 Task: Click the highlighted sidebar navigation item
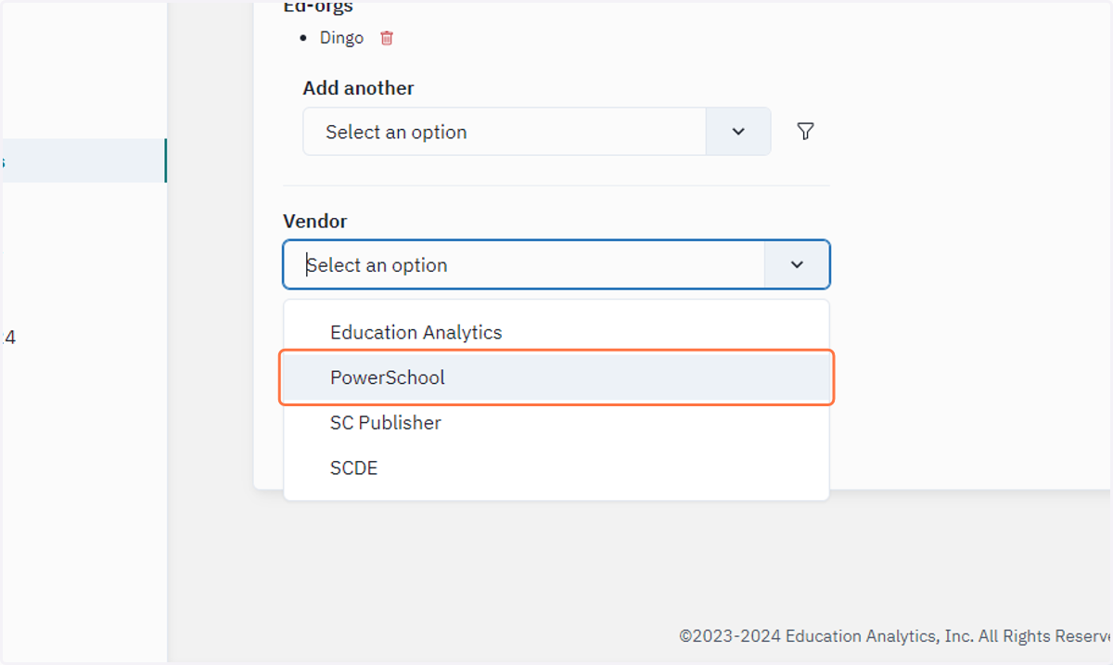83,160
